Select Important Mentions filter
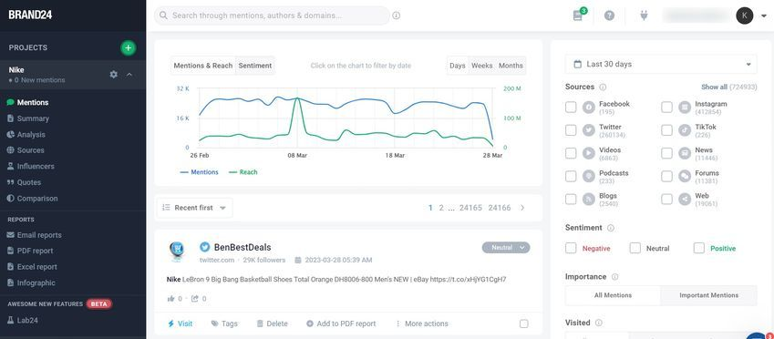774x339 pixels. click(709, 295)
